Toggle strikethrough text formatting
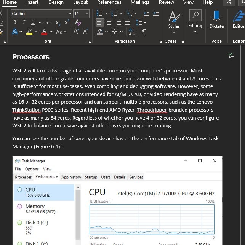This screenshot has width=245, height=245. pos(48,22)
